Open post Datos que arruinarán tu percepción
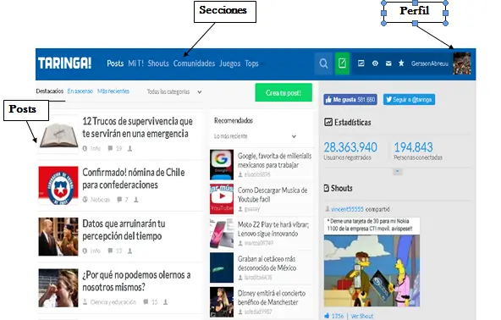 click(x=124, y=229)
